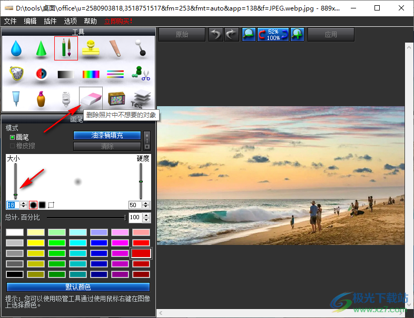Image resolution: width=414 pixels, height=318 pixels.
Task: Select the blue water drop blur tool
Action: [x=16, y=48]
